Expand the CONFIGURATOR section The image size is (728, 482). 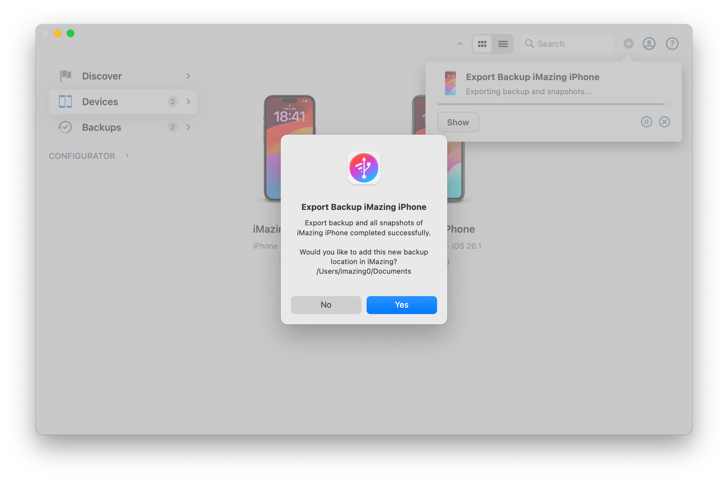(x=127, y=156)
